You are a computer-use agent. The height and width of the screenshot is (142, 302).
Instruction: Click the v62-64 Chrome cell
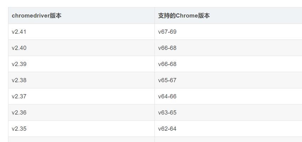(228, 129)
